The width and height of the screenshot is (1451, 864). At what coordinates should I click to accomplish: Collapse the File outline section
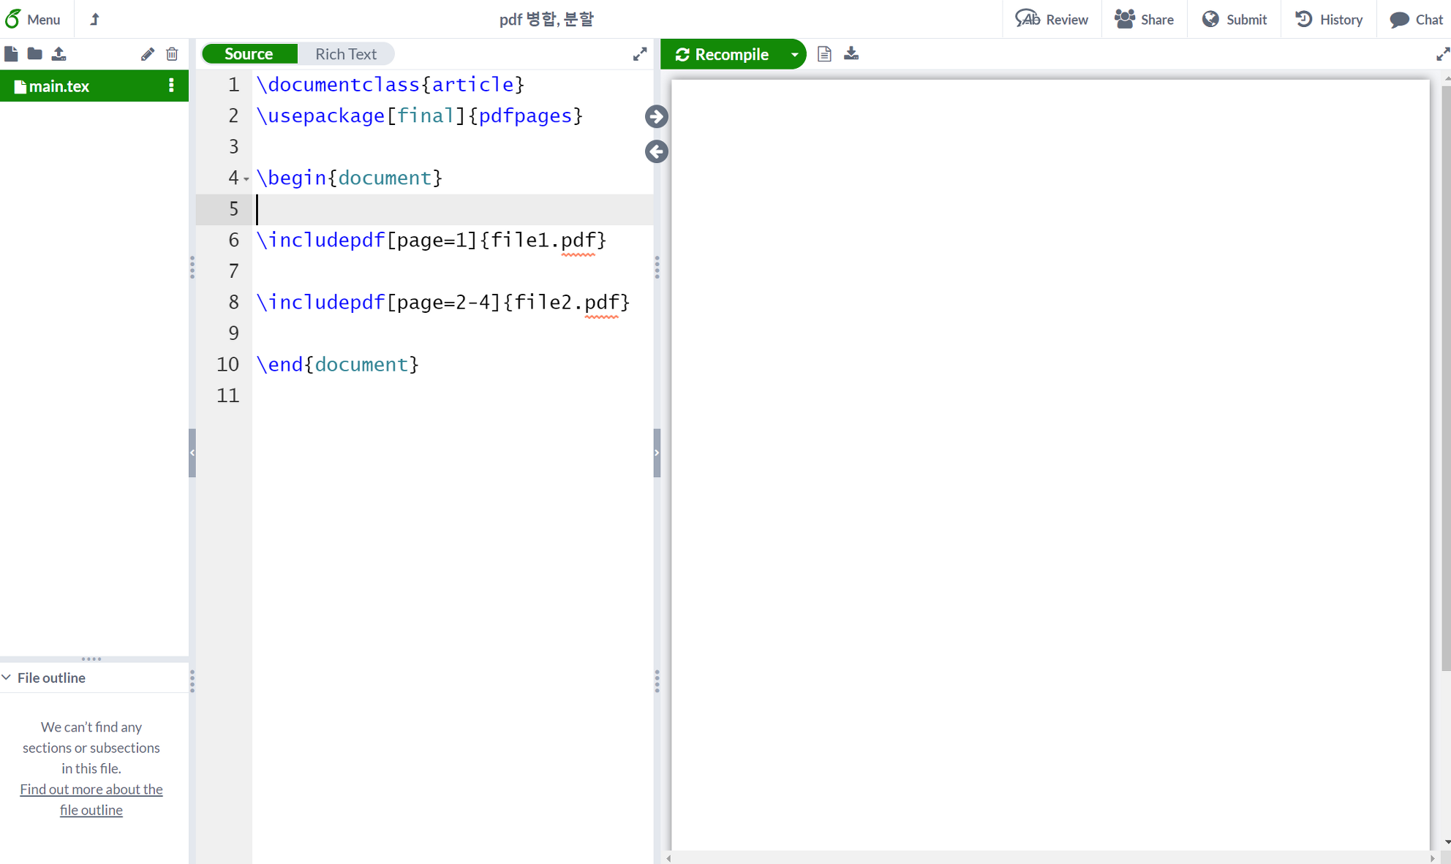tap(7, 678)
